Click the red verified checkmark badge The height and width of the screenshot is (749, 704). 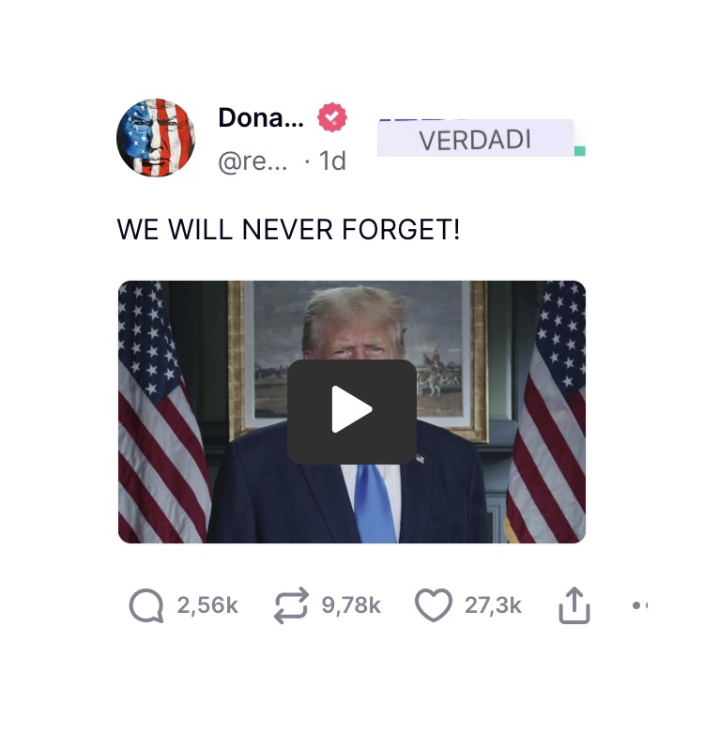pyautogui.click(x=332, y=117)
